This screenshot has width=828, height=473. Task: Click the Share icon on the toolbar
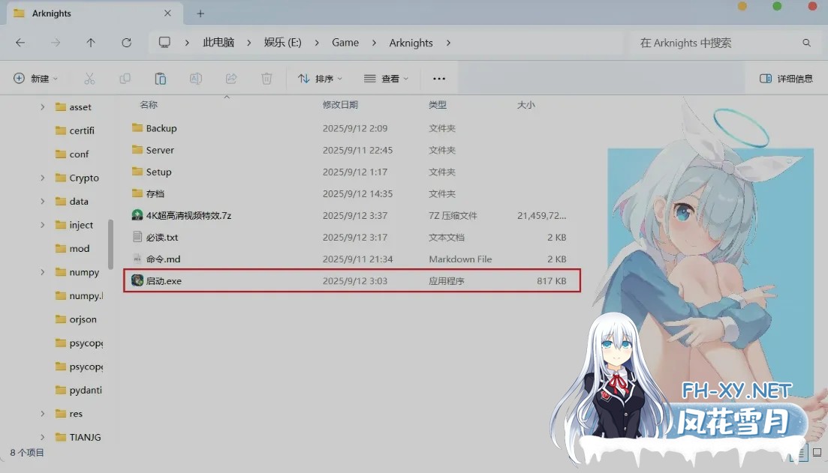point(231,78)
